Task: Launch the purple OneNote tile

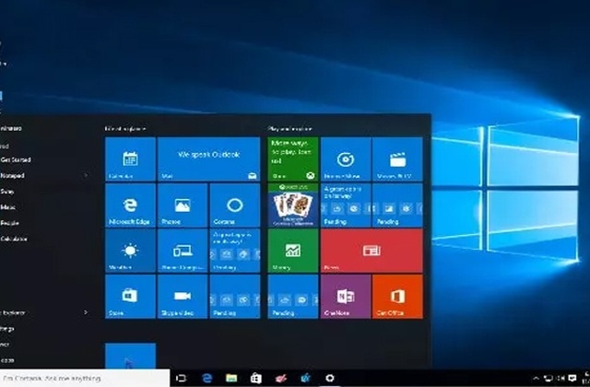Action: point(346,297)
